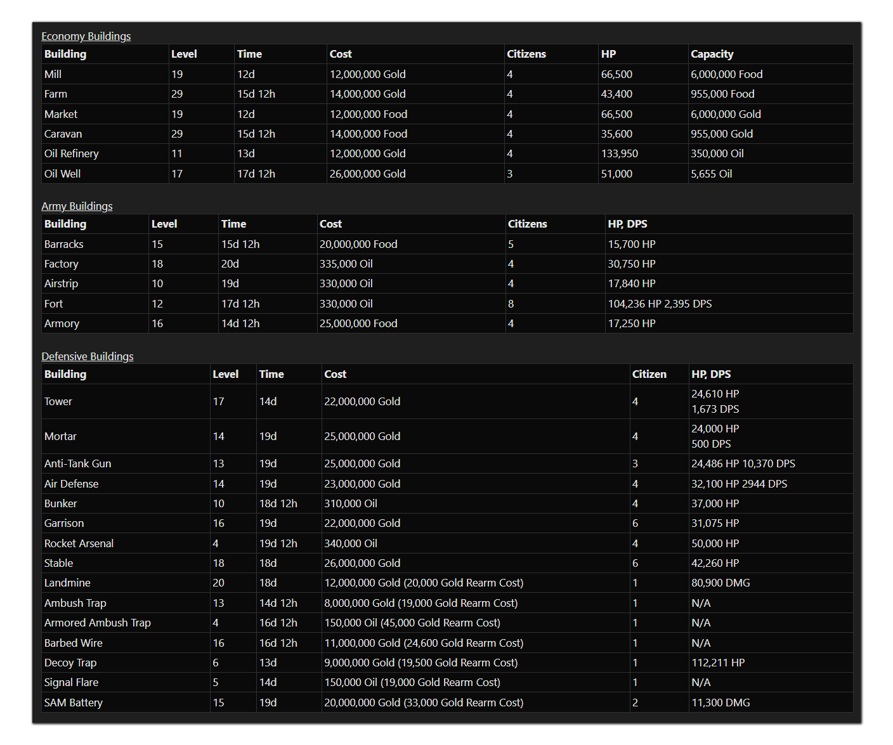Select the Airstrip building cell
This screenshot has height=745, width=893.
click(x=95, y=283)
